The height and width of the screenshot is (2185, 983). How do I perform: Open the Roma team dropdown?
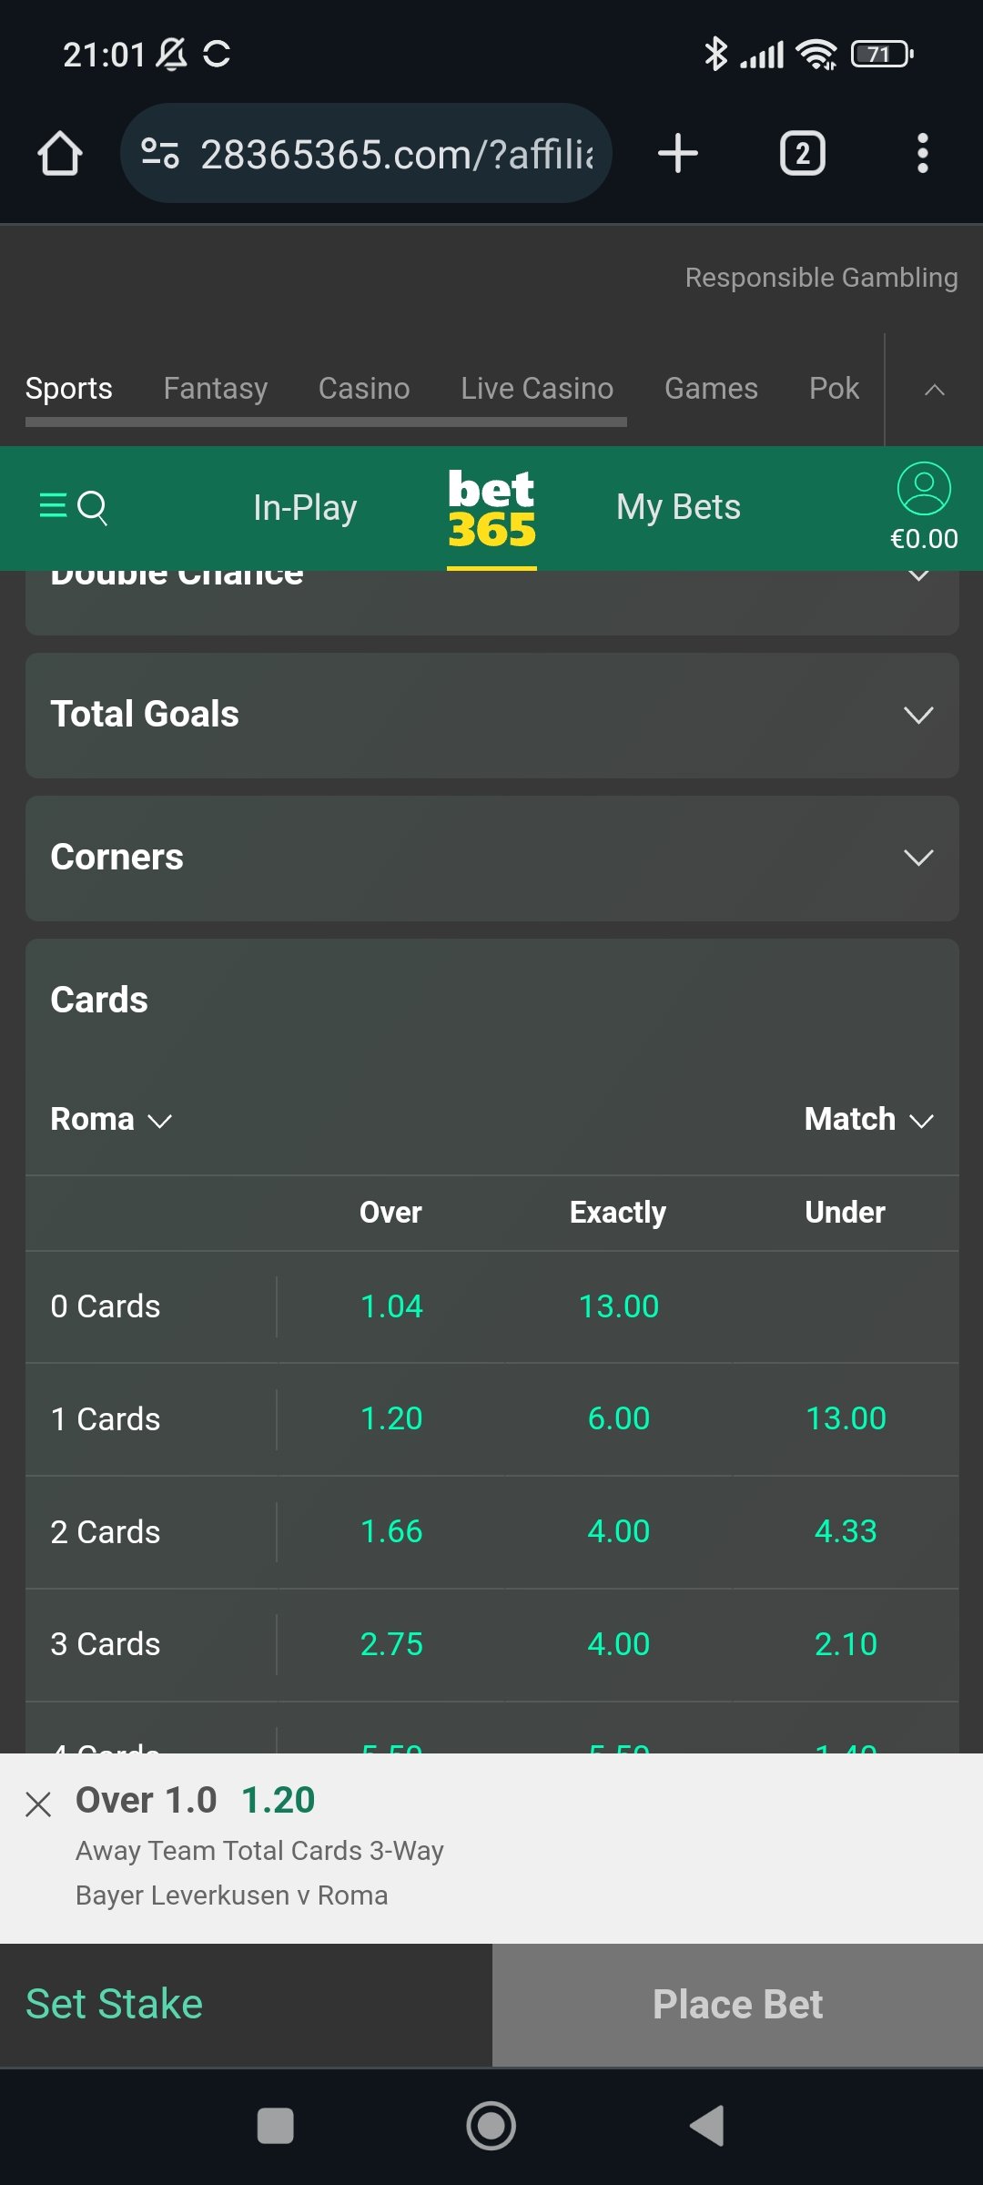[x=111, y=1119]
